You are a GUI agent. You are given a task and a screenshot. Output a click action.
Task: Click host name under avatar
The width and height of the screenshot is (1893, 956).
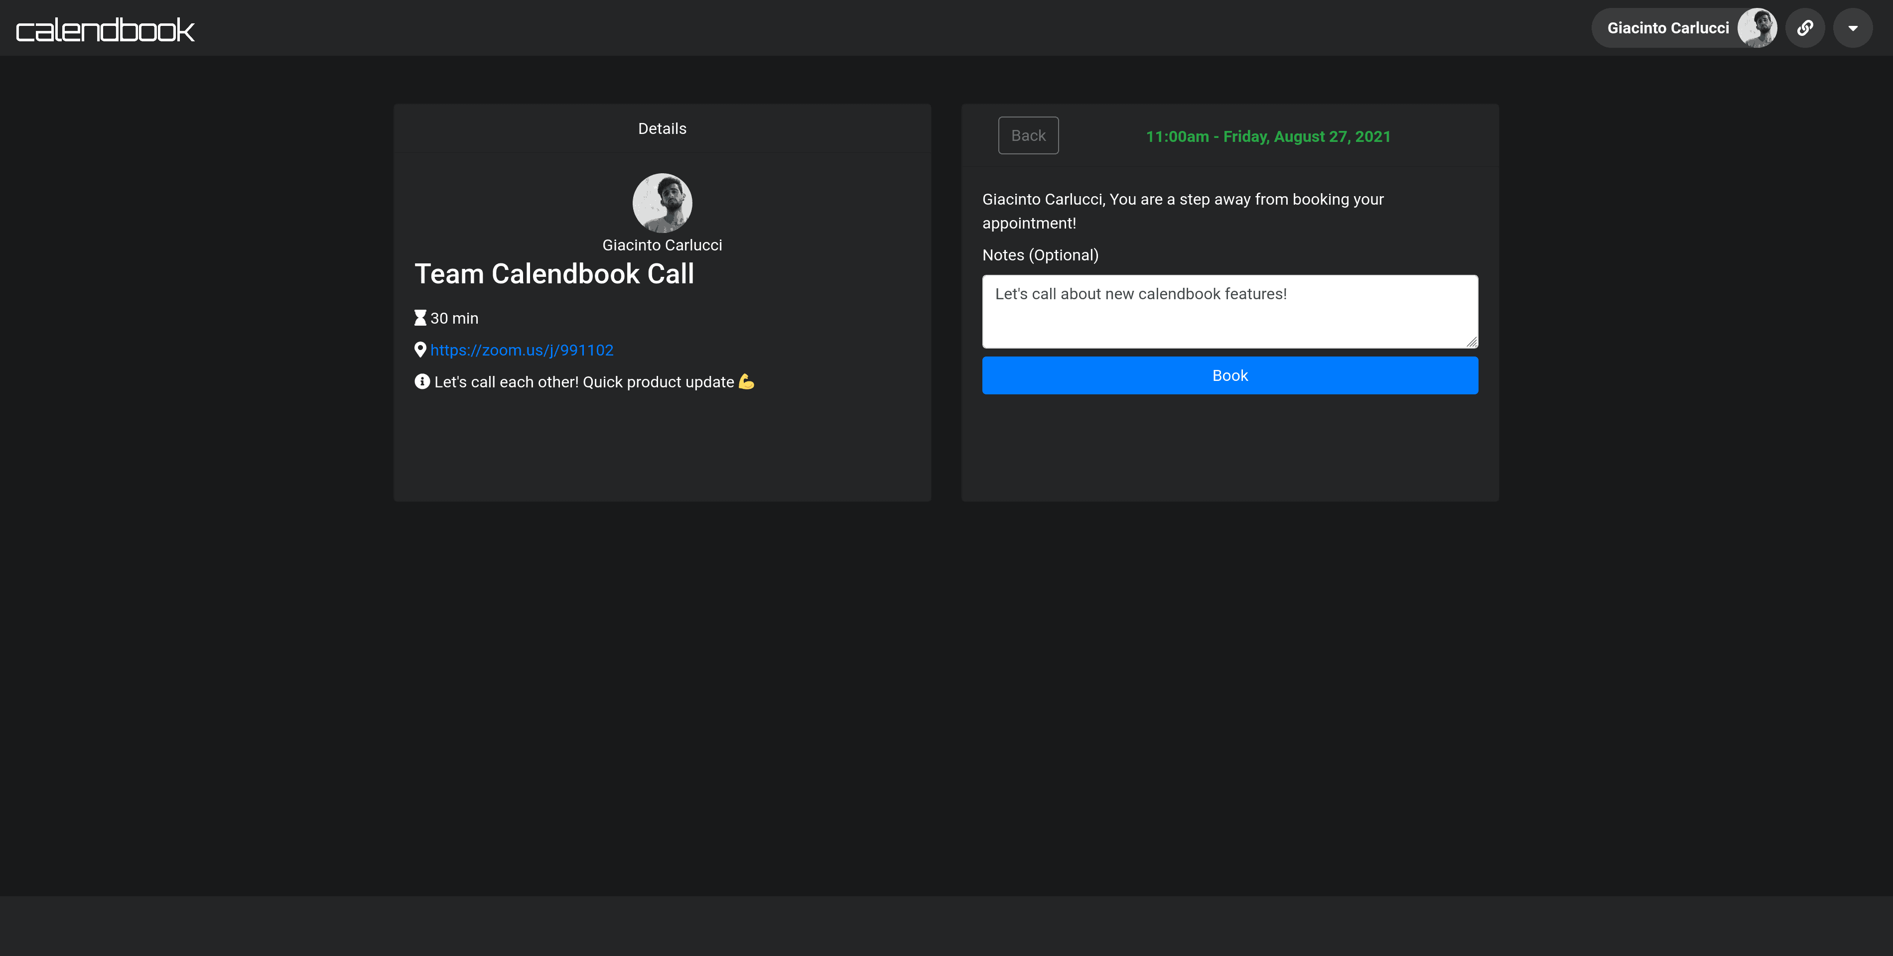tap(662, 245)
